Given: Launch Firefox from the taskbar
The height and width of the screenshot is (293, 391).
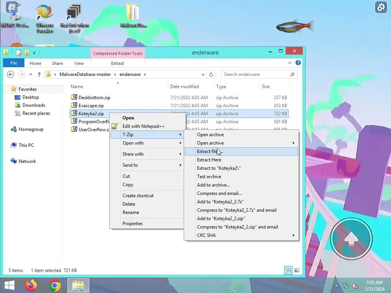Looking at the screenshot, I should click(x=31, y=285).
